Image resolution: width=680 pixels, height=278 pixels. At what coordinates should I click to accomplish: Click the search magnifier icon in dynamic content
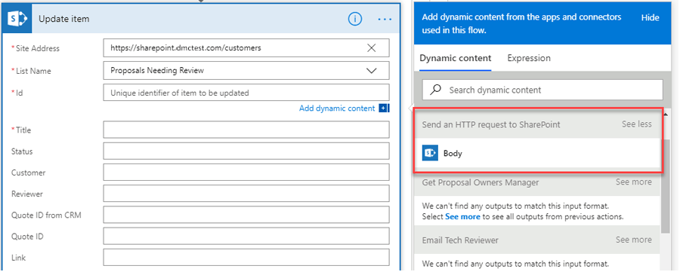coord(435,90)
